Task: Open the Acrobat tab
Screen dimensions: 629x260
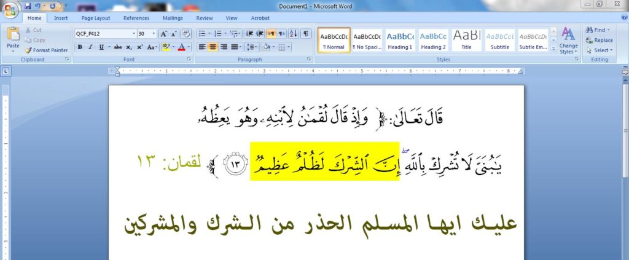Action: point(260,18)
